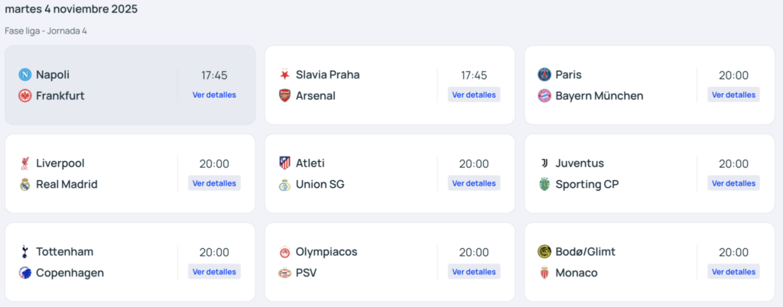
Task: Click the Arsenal club crest
Action: click(284, 96)
